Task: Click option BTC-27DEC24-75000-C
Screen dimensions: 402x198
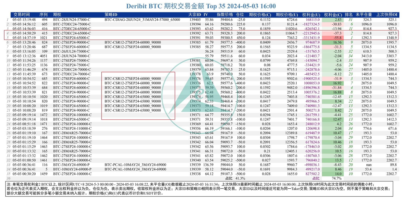Action: tap(72, 24)
